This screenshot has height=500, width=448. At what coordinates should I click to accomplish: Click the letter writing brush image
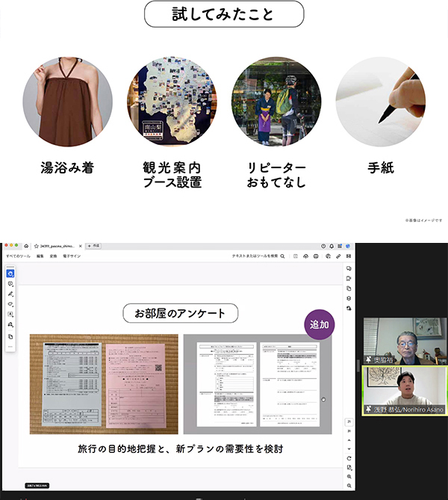click(x=381, y=102)
